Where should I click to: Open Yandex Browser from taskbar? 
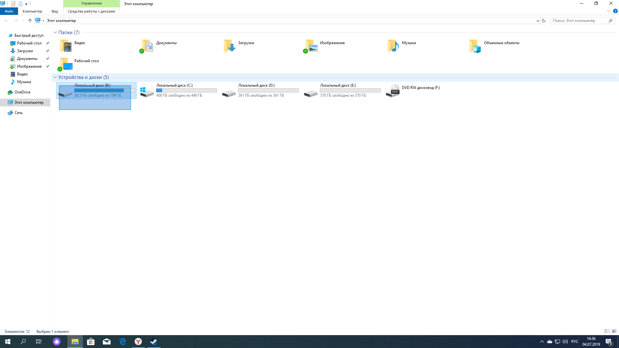point(138,342)
